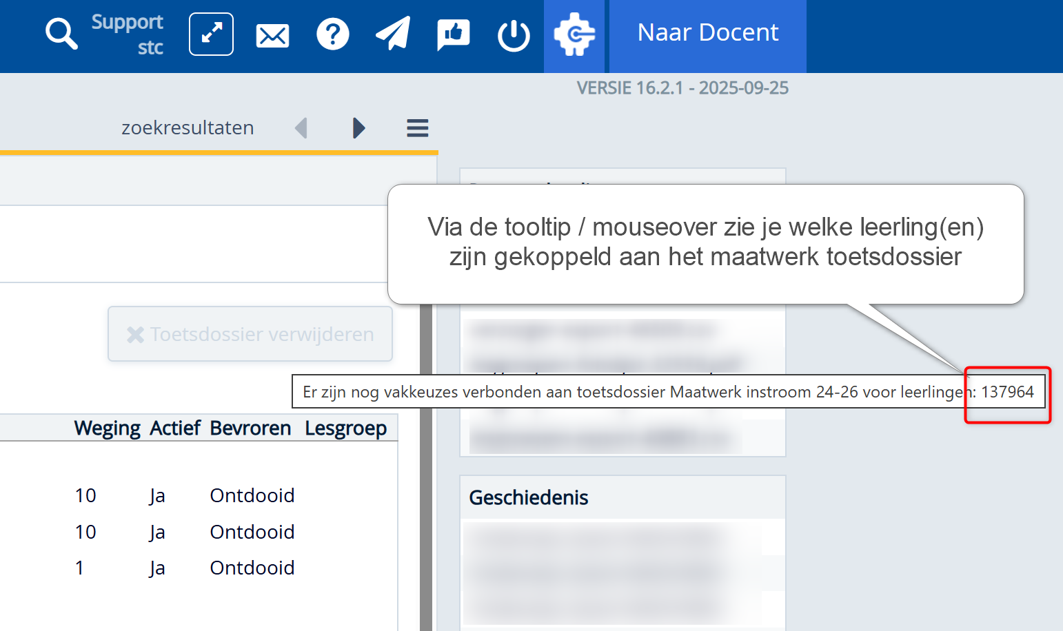Expand the Geschiedenis panel header
The height and width of the screenshot is (631, 1063).
coord(528,497)
